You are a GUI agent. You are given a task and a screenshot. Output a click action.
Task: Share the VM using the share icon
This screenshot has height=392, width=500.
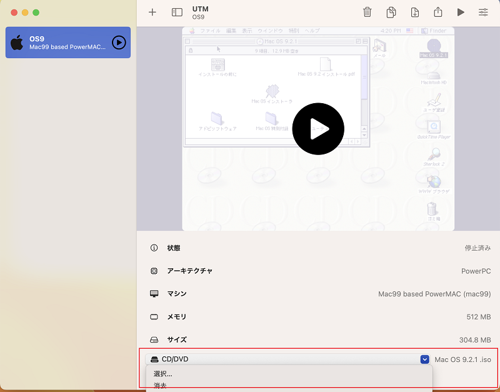[438, 12]
